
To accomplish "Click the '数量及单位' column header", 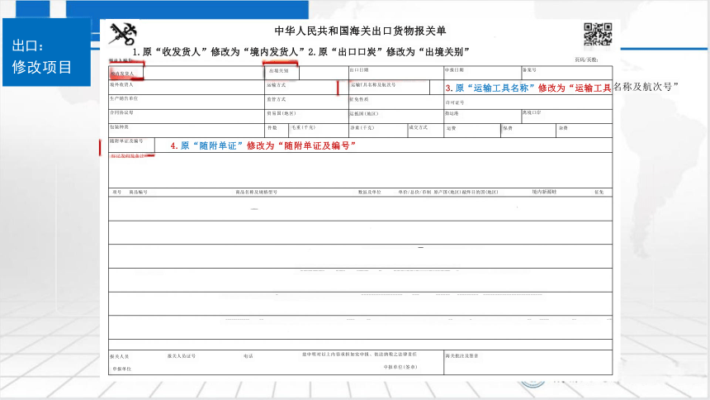I will click(370, 193).
